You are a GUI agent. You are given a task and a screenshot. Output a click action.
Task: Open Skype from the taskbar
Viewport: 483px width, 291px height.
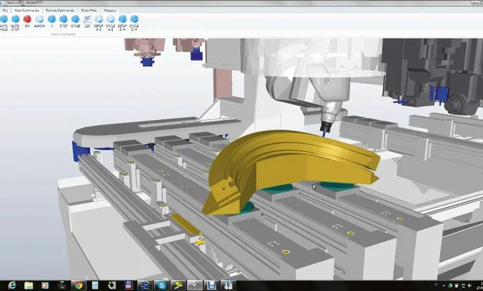(x=161, y=284)
